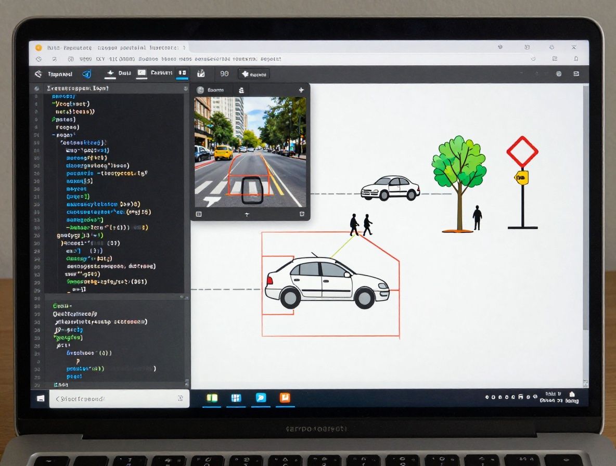Click the blue shield icon in the toolbar
Screen dimensions: 616x466
tap(87, 74)
